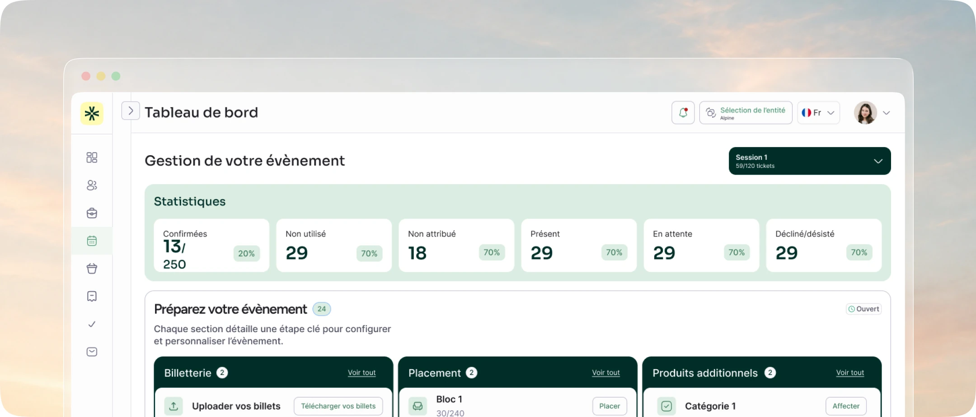Click Voir tout in Placement
976x417 pixels.
[x=605, y=373]
